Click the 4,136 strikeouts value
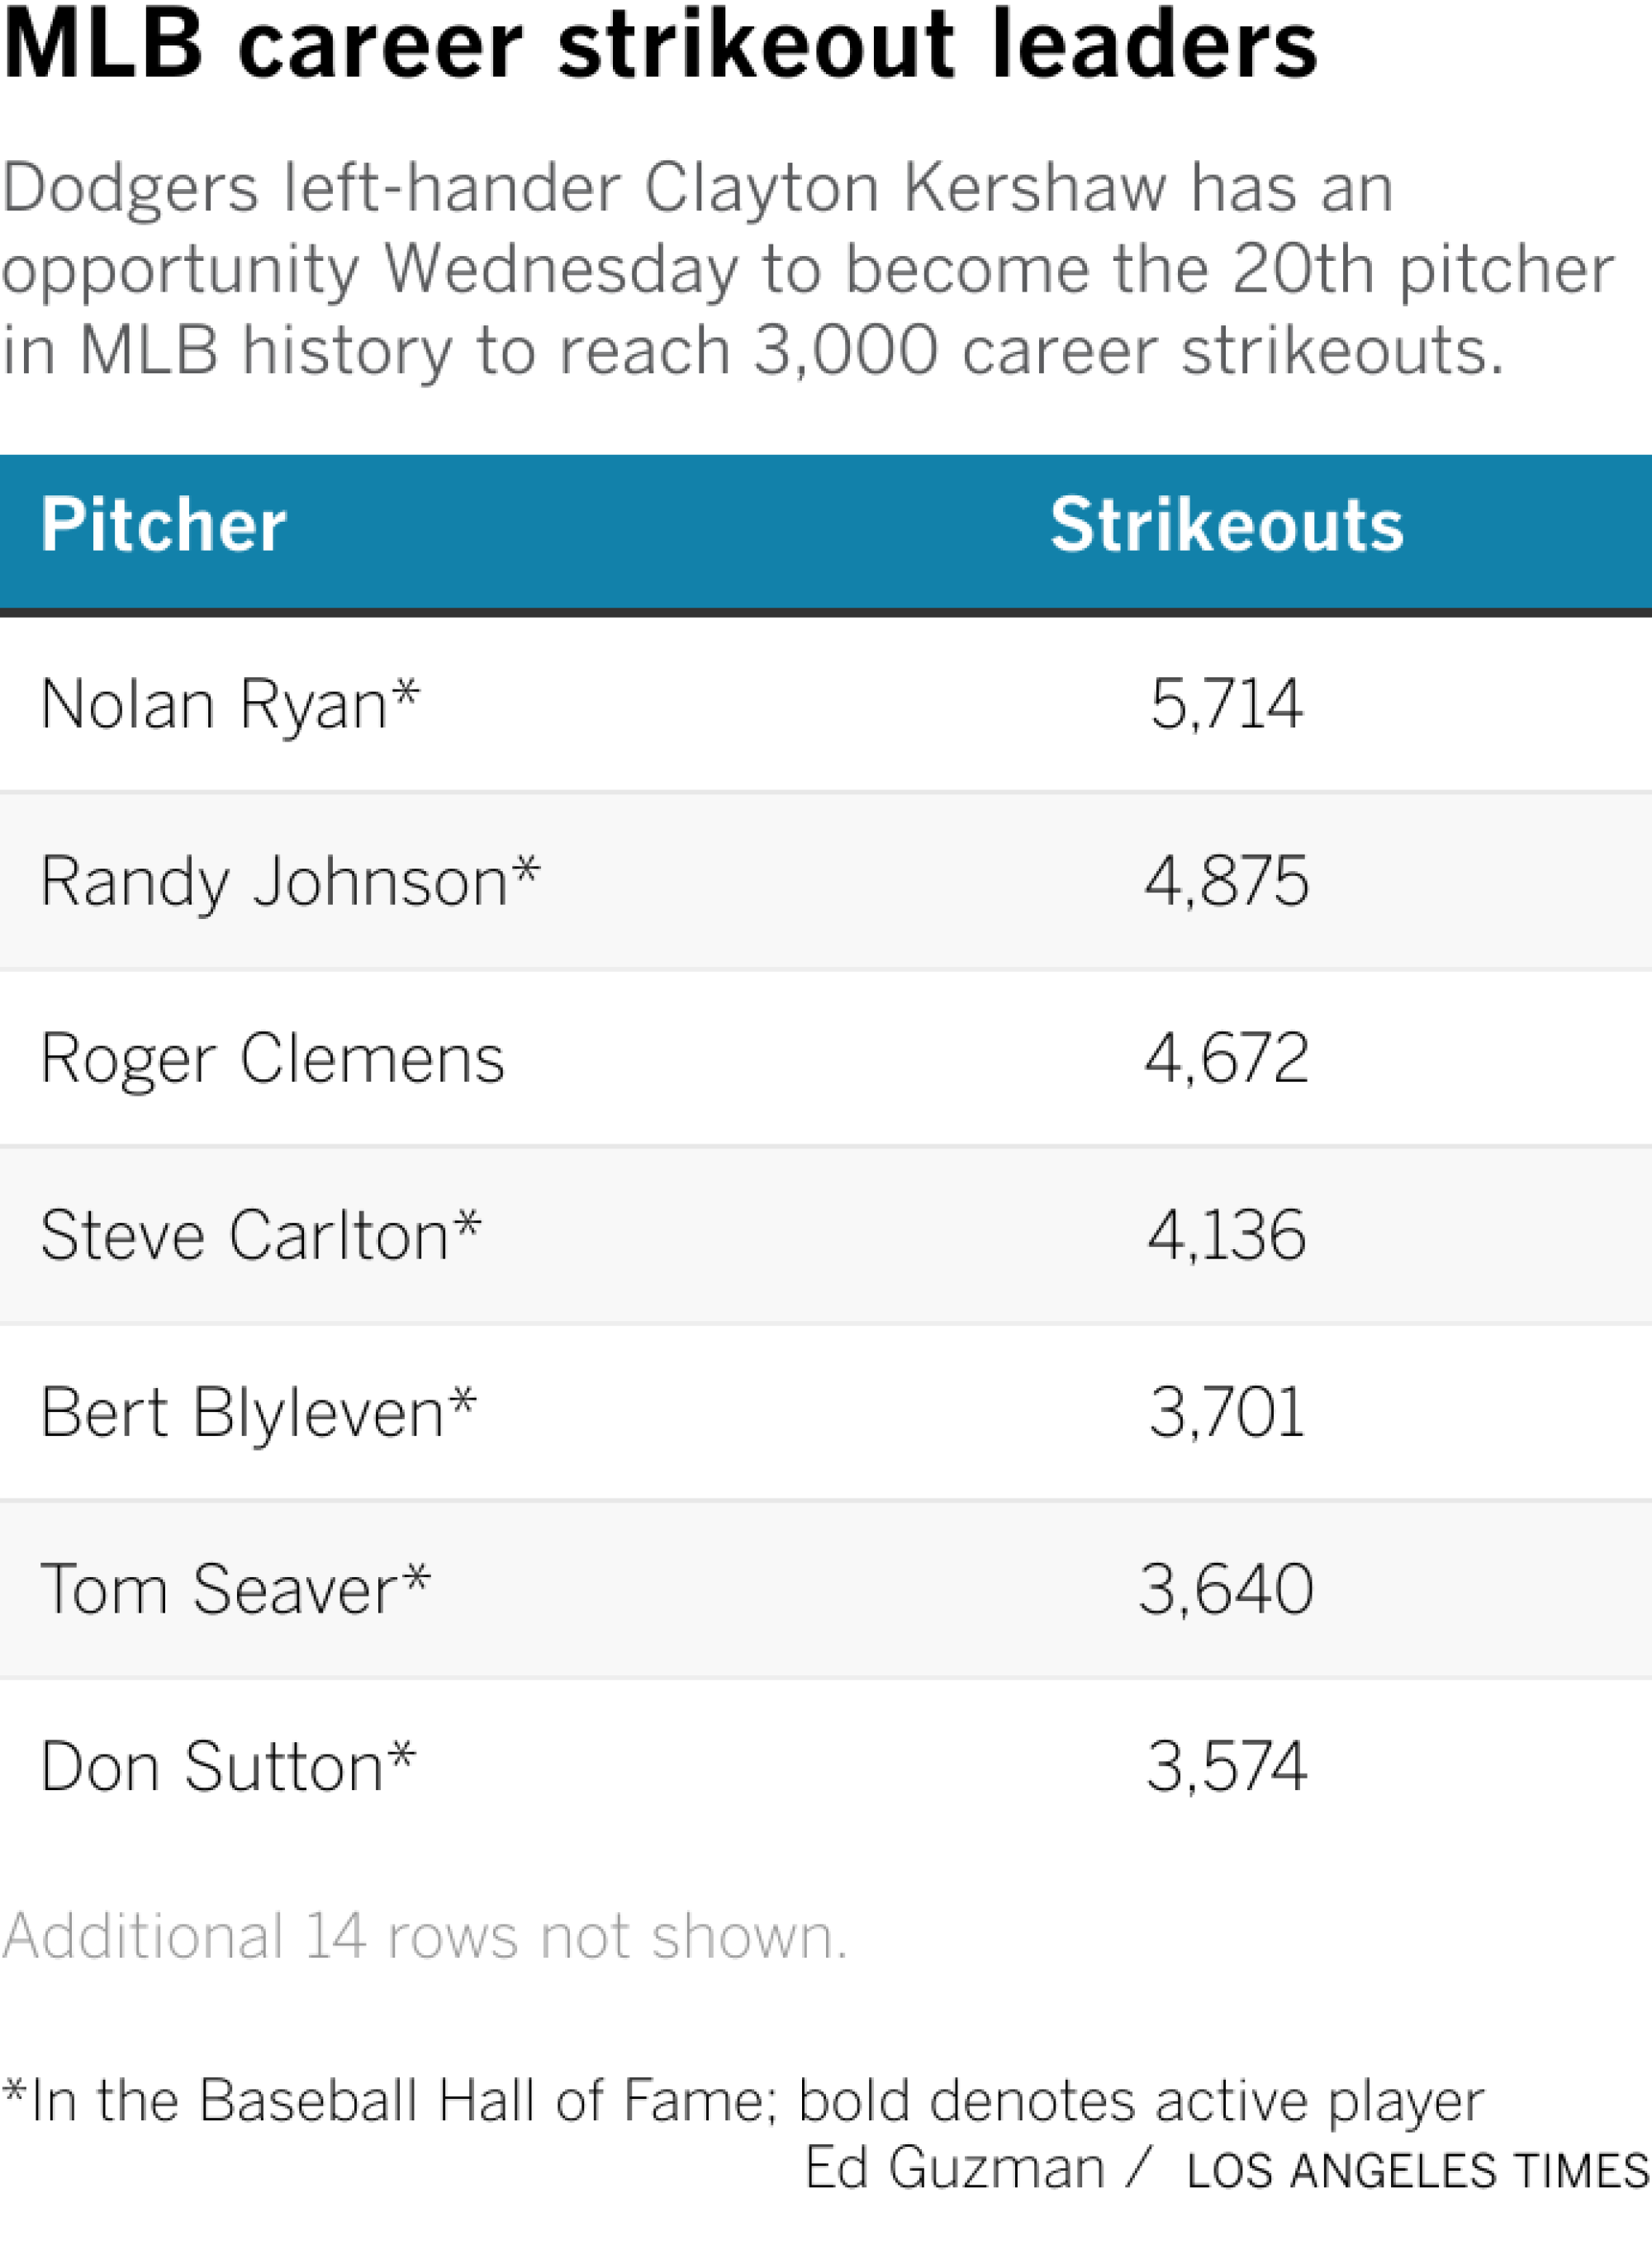The image size is (1652, 2264). 1226,1235
